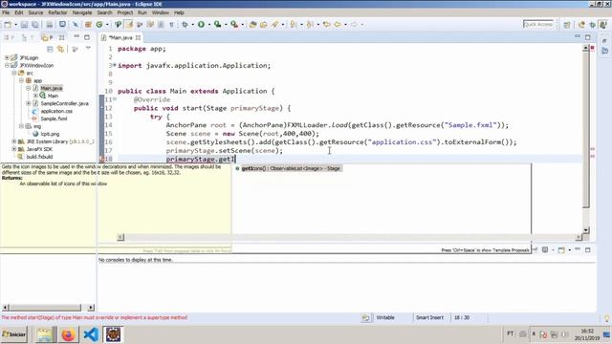
Task: Click the New file toolbar icon
Action: tap(8, 25)
